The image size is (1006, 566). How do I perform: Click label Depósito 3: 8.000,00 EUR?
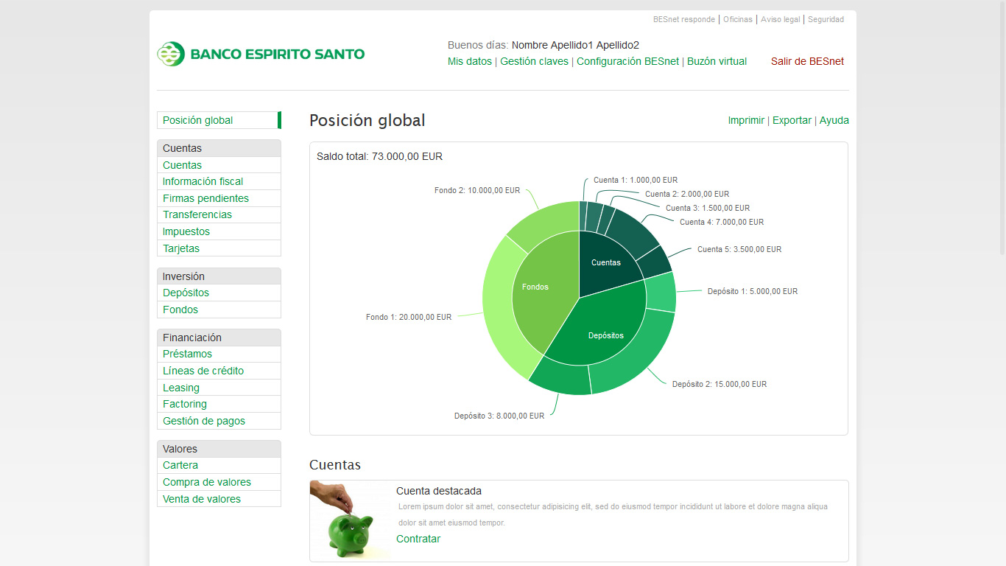pos(499,416)
